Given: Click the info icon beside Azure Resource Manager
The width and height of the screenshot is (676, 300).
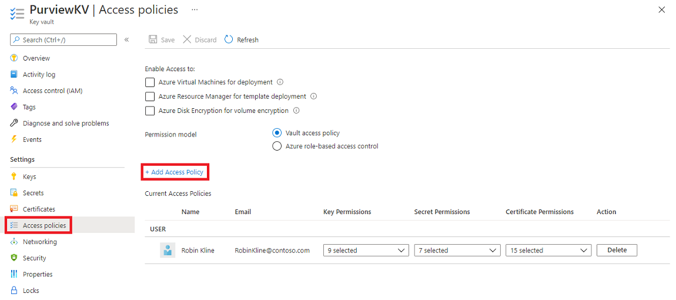Looking at the screenshot, I should [314, 96].
